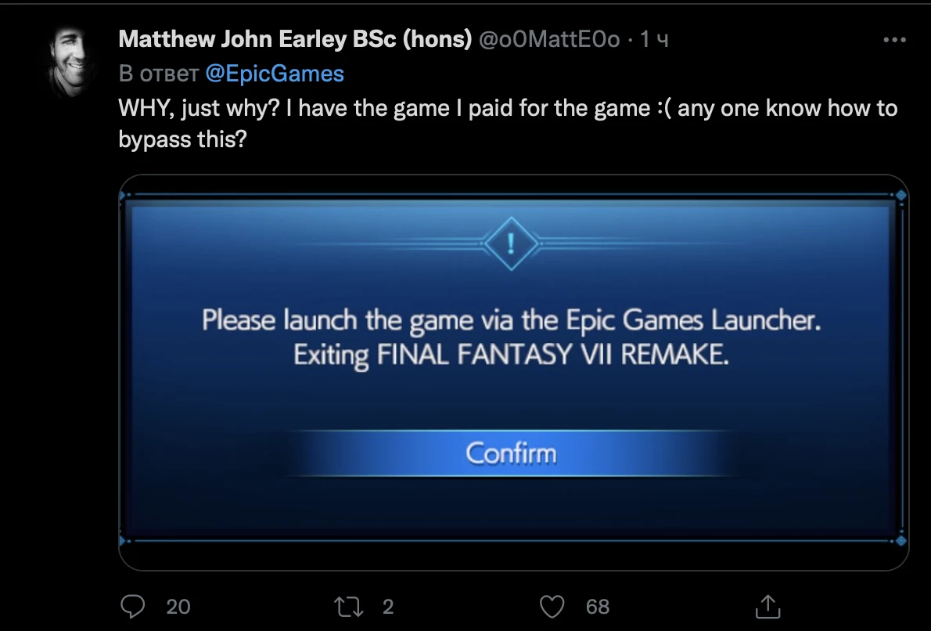This screenshot has height=631, width=931.
Task: Click the reply speech bubble icon
Action: pos(132,607)
